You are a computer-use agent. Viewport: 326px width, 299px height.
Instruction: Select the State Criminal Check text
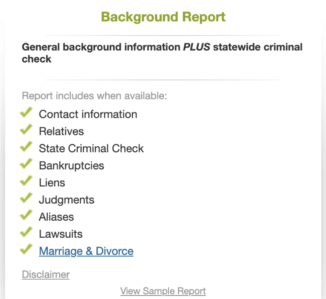pyautogui.click(x=91, y=148)
